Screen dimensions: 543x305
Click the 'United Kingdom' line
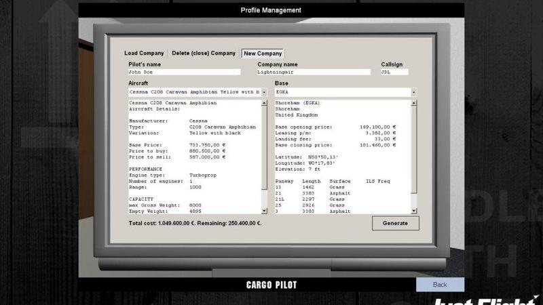pos(296,115)
